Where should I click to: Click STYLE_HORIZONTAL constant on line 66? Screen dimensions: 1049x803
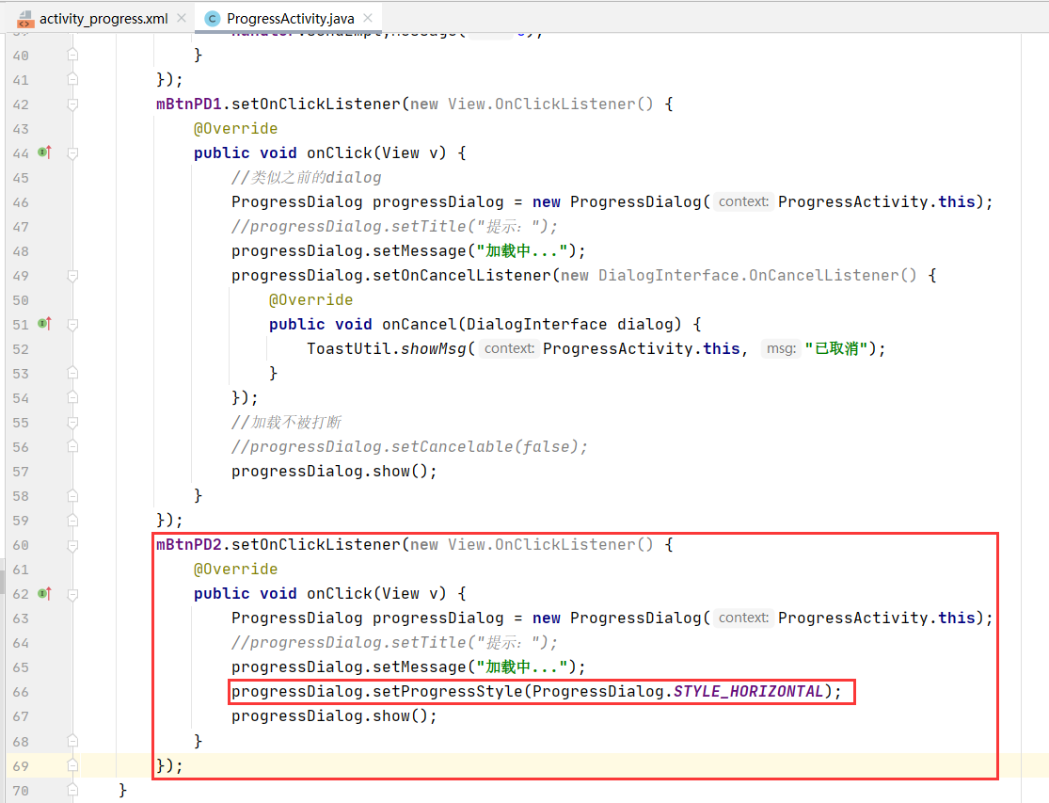pyautogui.click(x=748, y=691)
